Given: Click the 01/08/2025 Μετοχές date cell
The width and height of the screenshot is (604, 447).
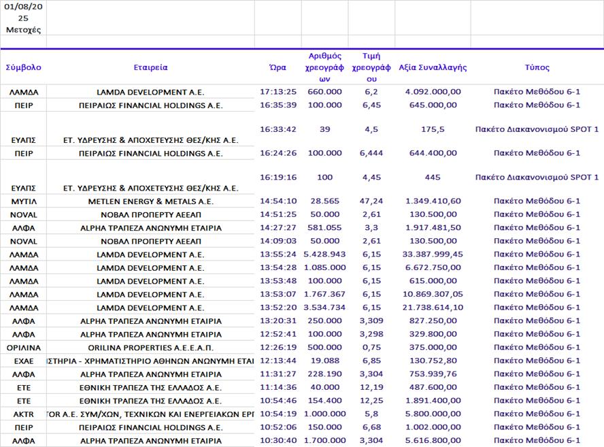Looking at the screenshot, I should (23, 18).
